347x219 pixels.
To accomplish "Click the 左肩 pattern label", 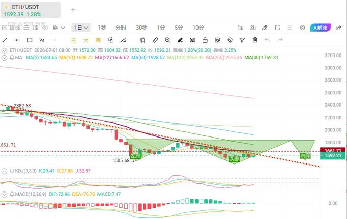I will click(135, 156).
